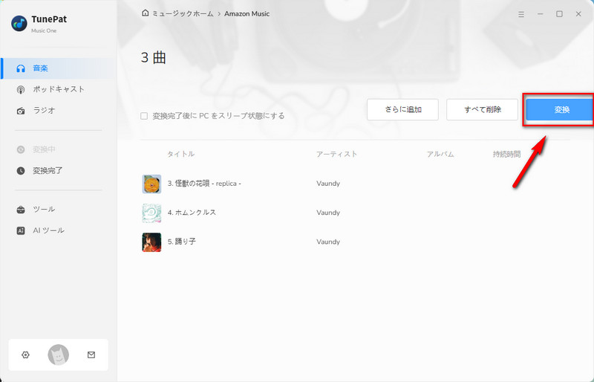Viewport: 594px width, 382px height.
Task: Click the 3 曲 song count heading
Action: [154, 58]
